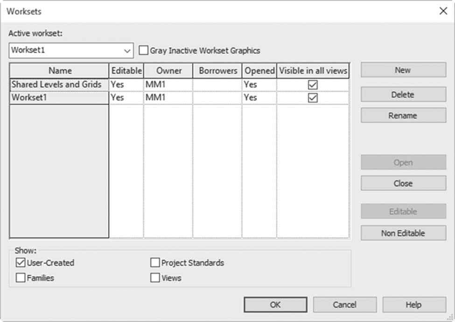This screenshot has width=455, height=322.
Task: Click the Close workset button
Action: pos(403,183)
